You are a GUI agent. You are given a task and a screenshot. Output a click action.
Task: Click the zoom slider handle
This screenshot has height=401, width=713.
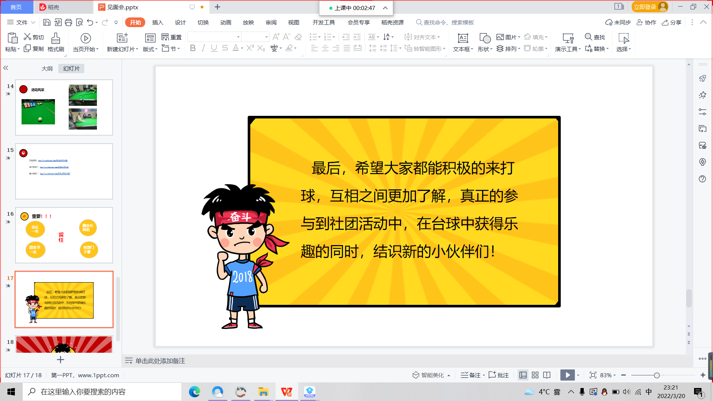(x=657, y=375)
